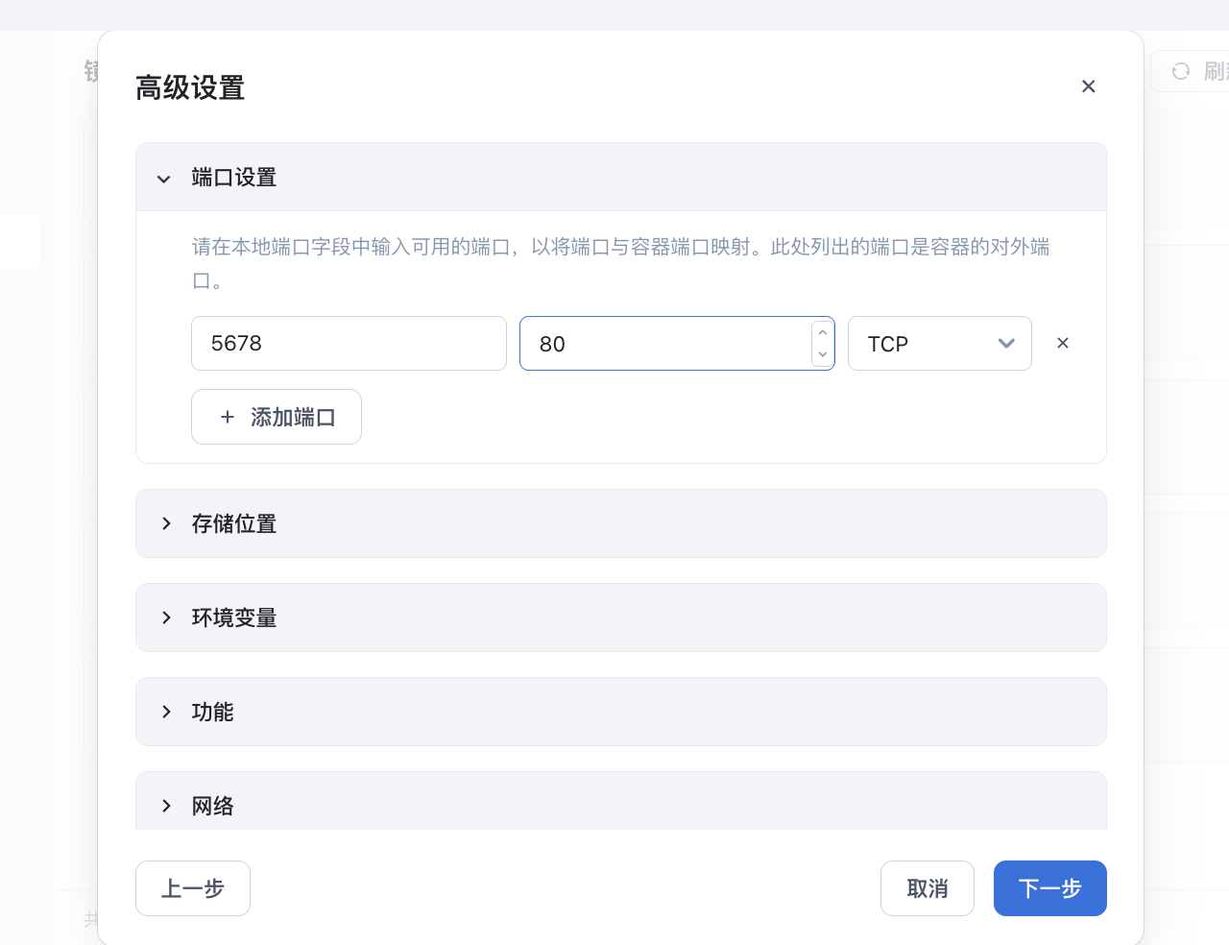Click the plus icon in 添加端口
Screen dimensions: 1229x945
[228, 417]
